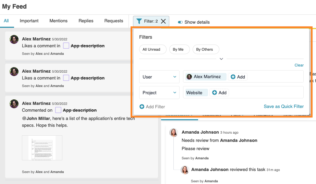Toggle the By Others quick filter
The image size is (316, 184).
pyautogui.click(x=205, y=49)
